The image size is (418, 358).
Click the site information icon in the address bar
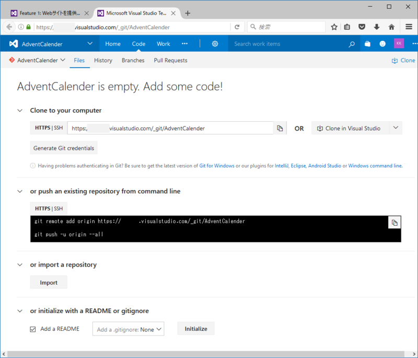pos(21,27)
